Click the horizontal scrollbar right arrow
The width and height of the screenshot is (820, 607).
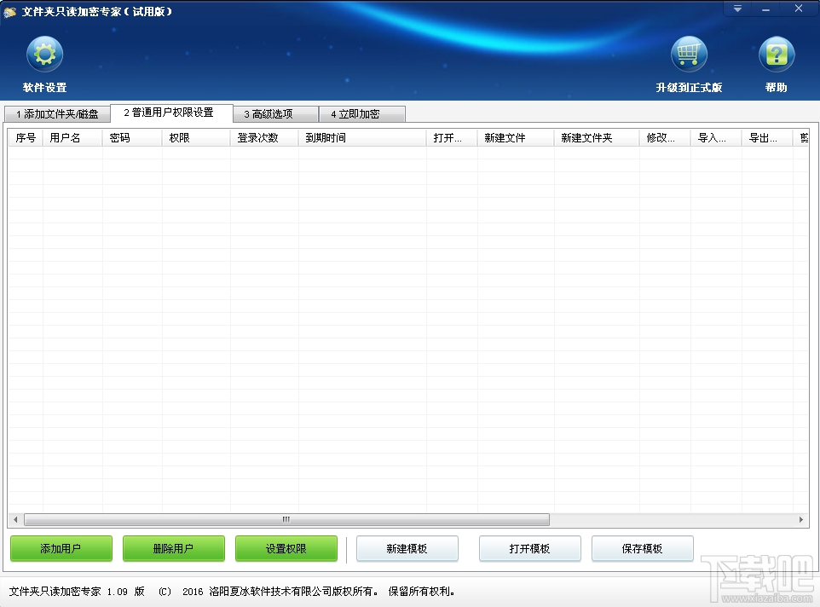(800, 519)
